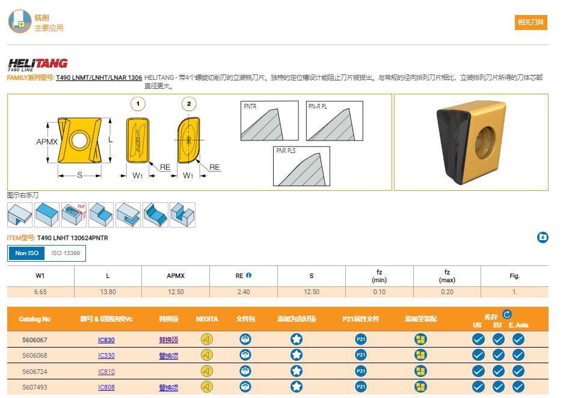Viewport: 566px width, 398px height.
Task: Click the PNTR edge profile diagram
Action: [x=269, y=121]
